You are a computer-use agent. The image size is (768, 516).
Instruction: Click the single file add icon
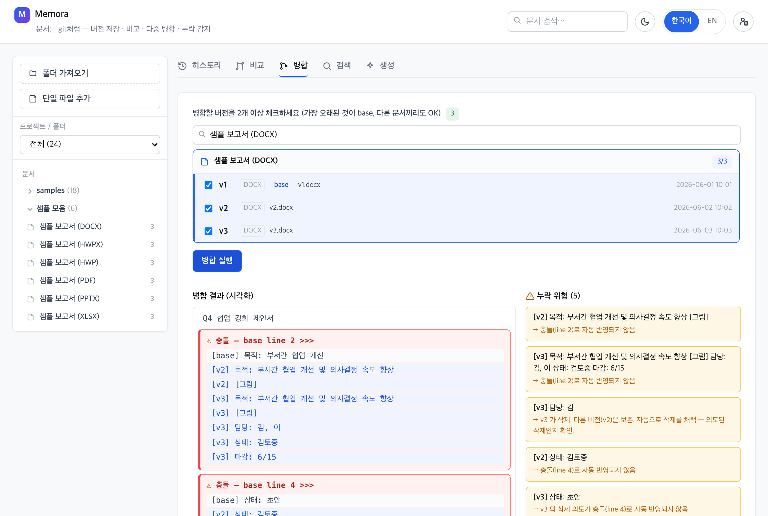click(33, 98)
